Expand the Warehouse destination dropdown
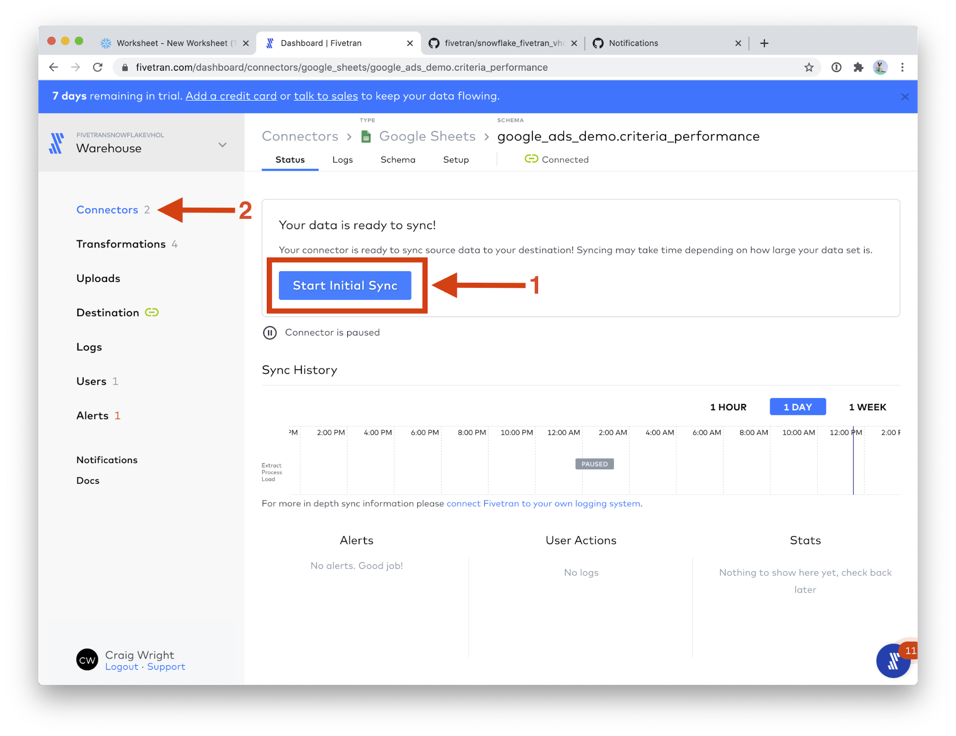 point(222,145)
